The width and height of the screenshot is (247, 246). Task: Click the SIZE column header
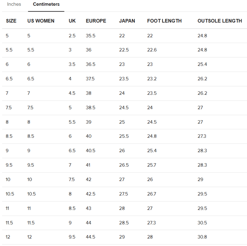tap(11, 21)
